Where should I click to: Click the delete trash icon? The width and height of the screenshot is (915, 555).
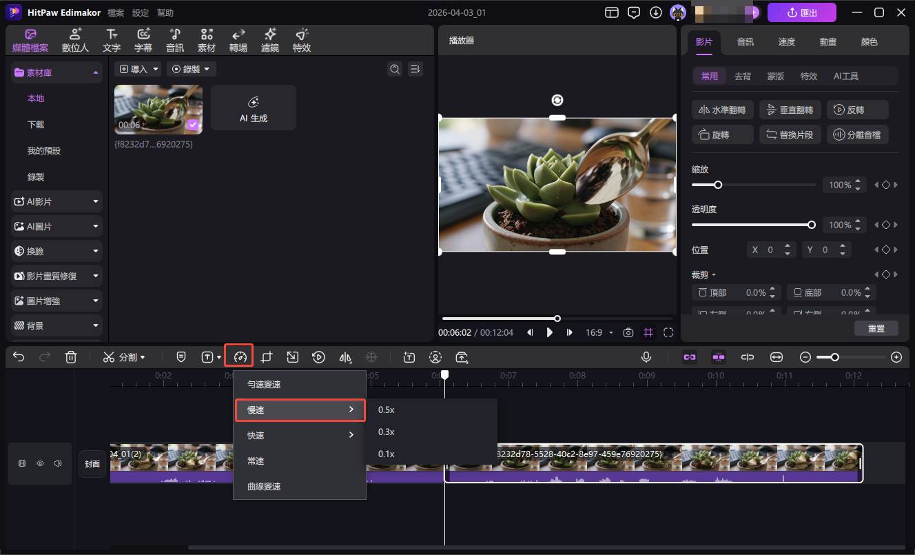pos(70,357)
